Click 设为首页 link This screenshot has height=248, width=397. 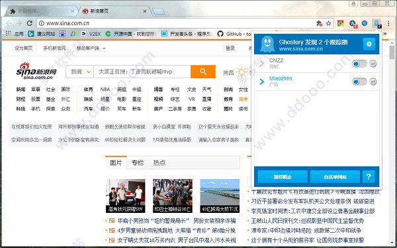point(24,48)
